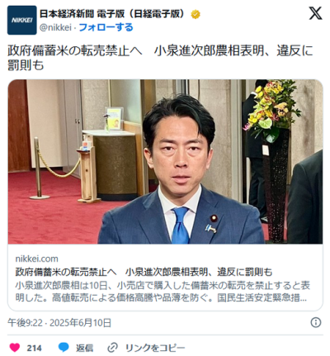Open the NIKKEI profile avatar
This screenshot has width=330, height=356.
point(22,20)
